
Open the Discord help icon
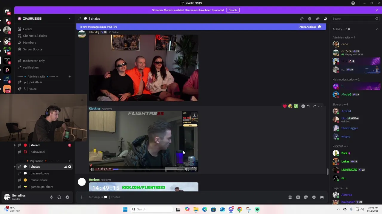[353, 3]
